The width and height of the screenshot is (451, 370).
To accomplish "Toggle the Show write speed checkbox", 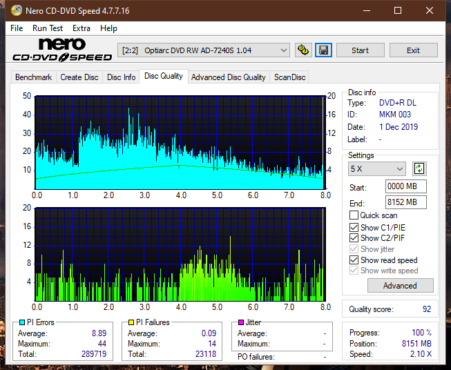I will pos(354,271).
